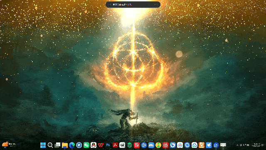Open the monitor-shaped app icon
The image size is (266, 150).
coord(223,145)
